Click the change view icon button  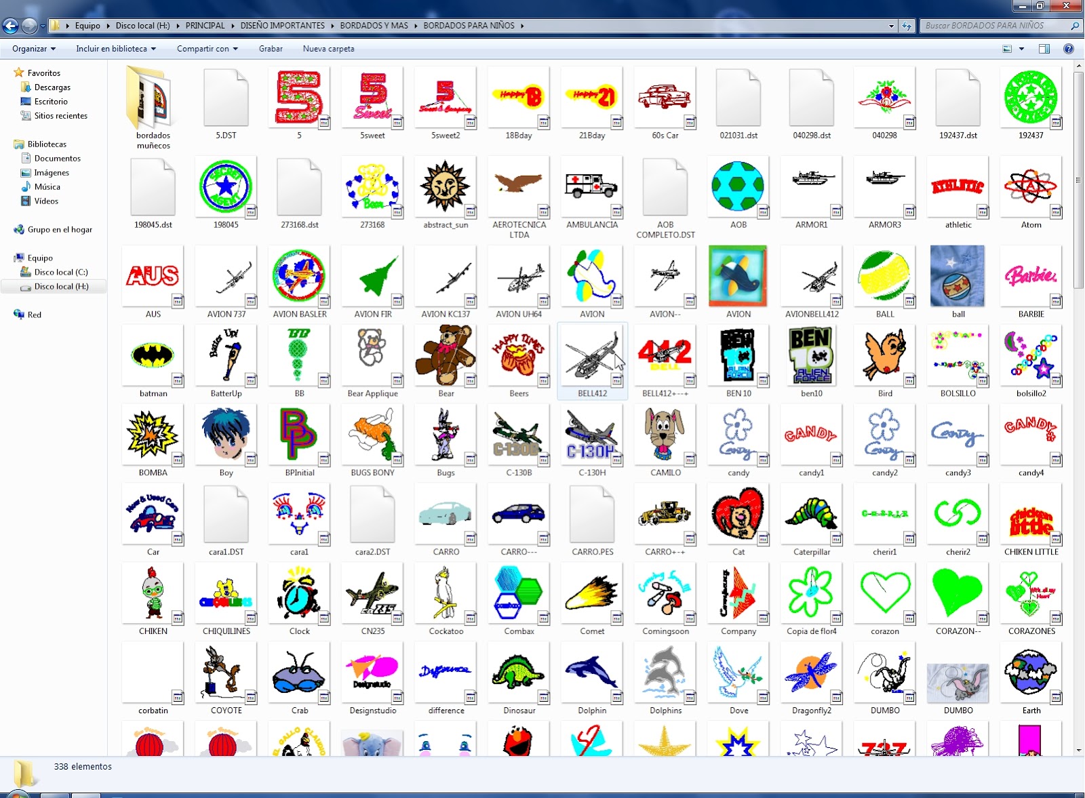(1007, 49)
